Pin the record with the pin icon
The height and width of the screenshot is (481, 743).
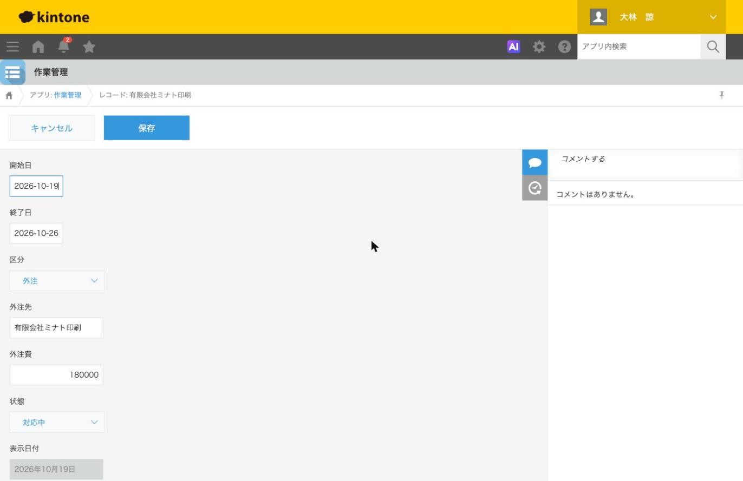click(721, 95)
